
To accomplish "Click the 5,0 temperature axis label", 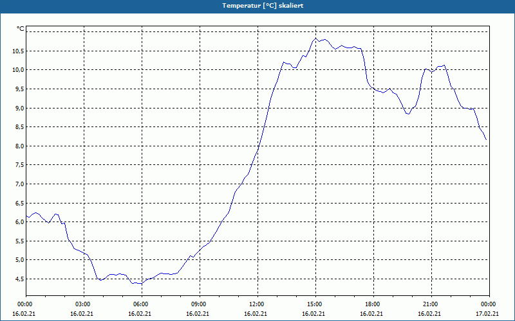I will pos(19,260).
